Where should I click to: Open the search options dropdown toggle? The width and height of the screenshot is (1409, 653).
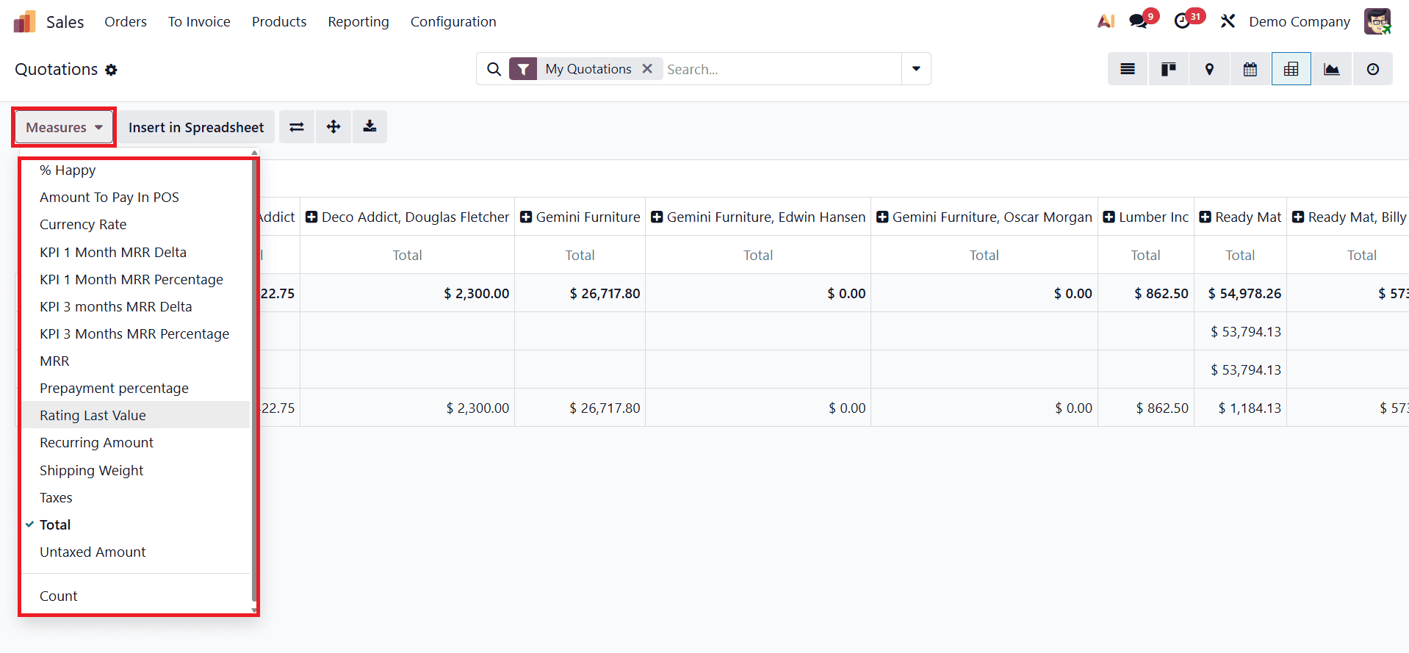click(916, 69)
